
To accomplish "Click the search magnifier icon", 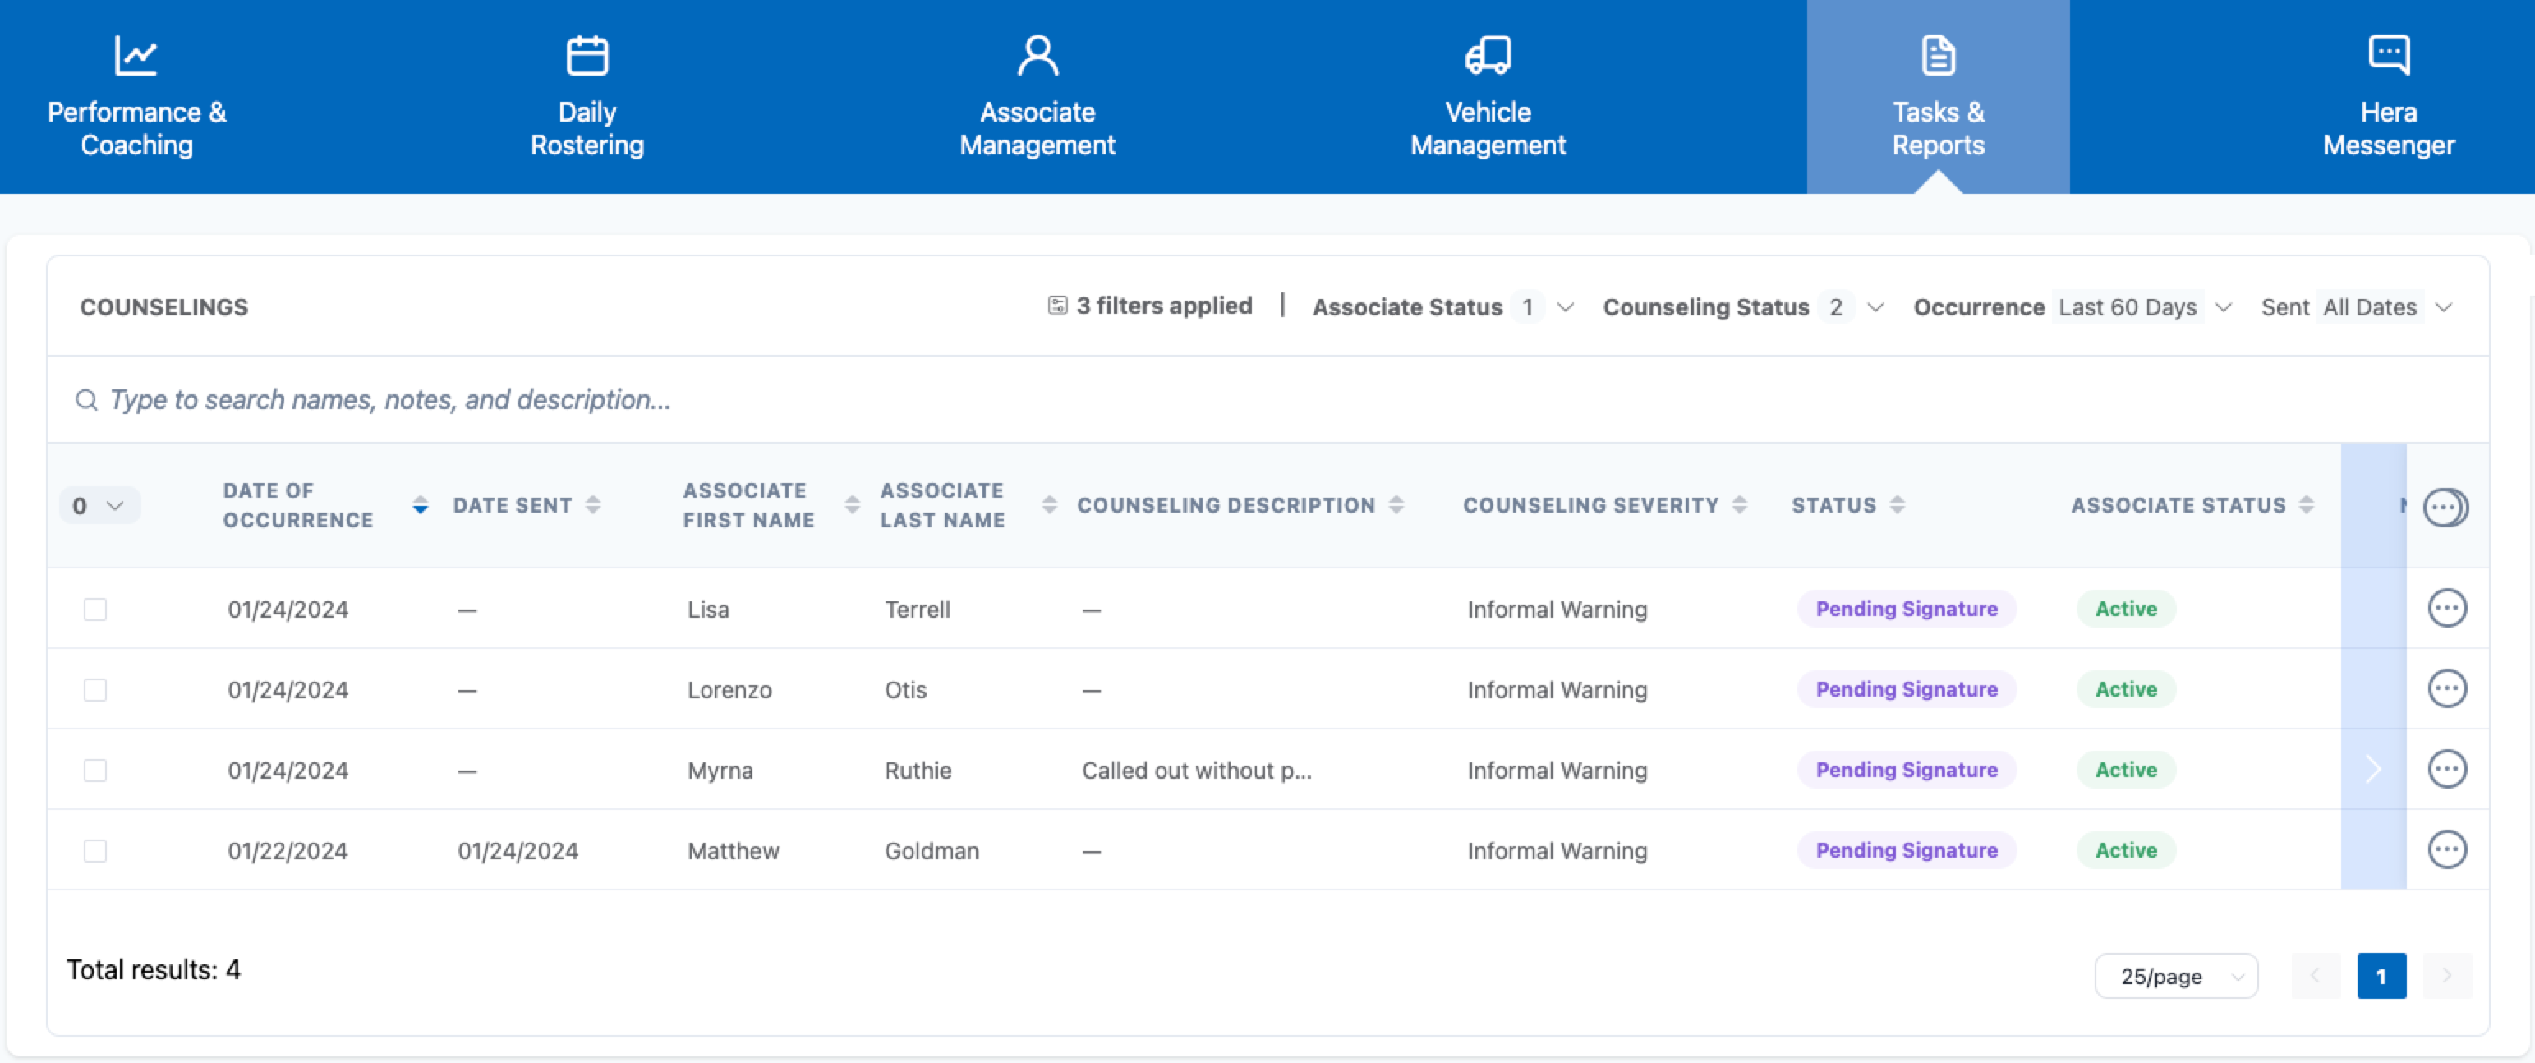I will [86, 399].
